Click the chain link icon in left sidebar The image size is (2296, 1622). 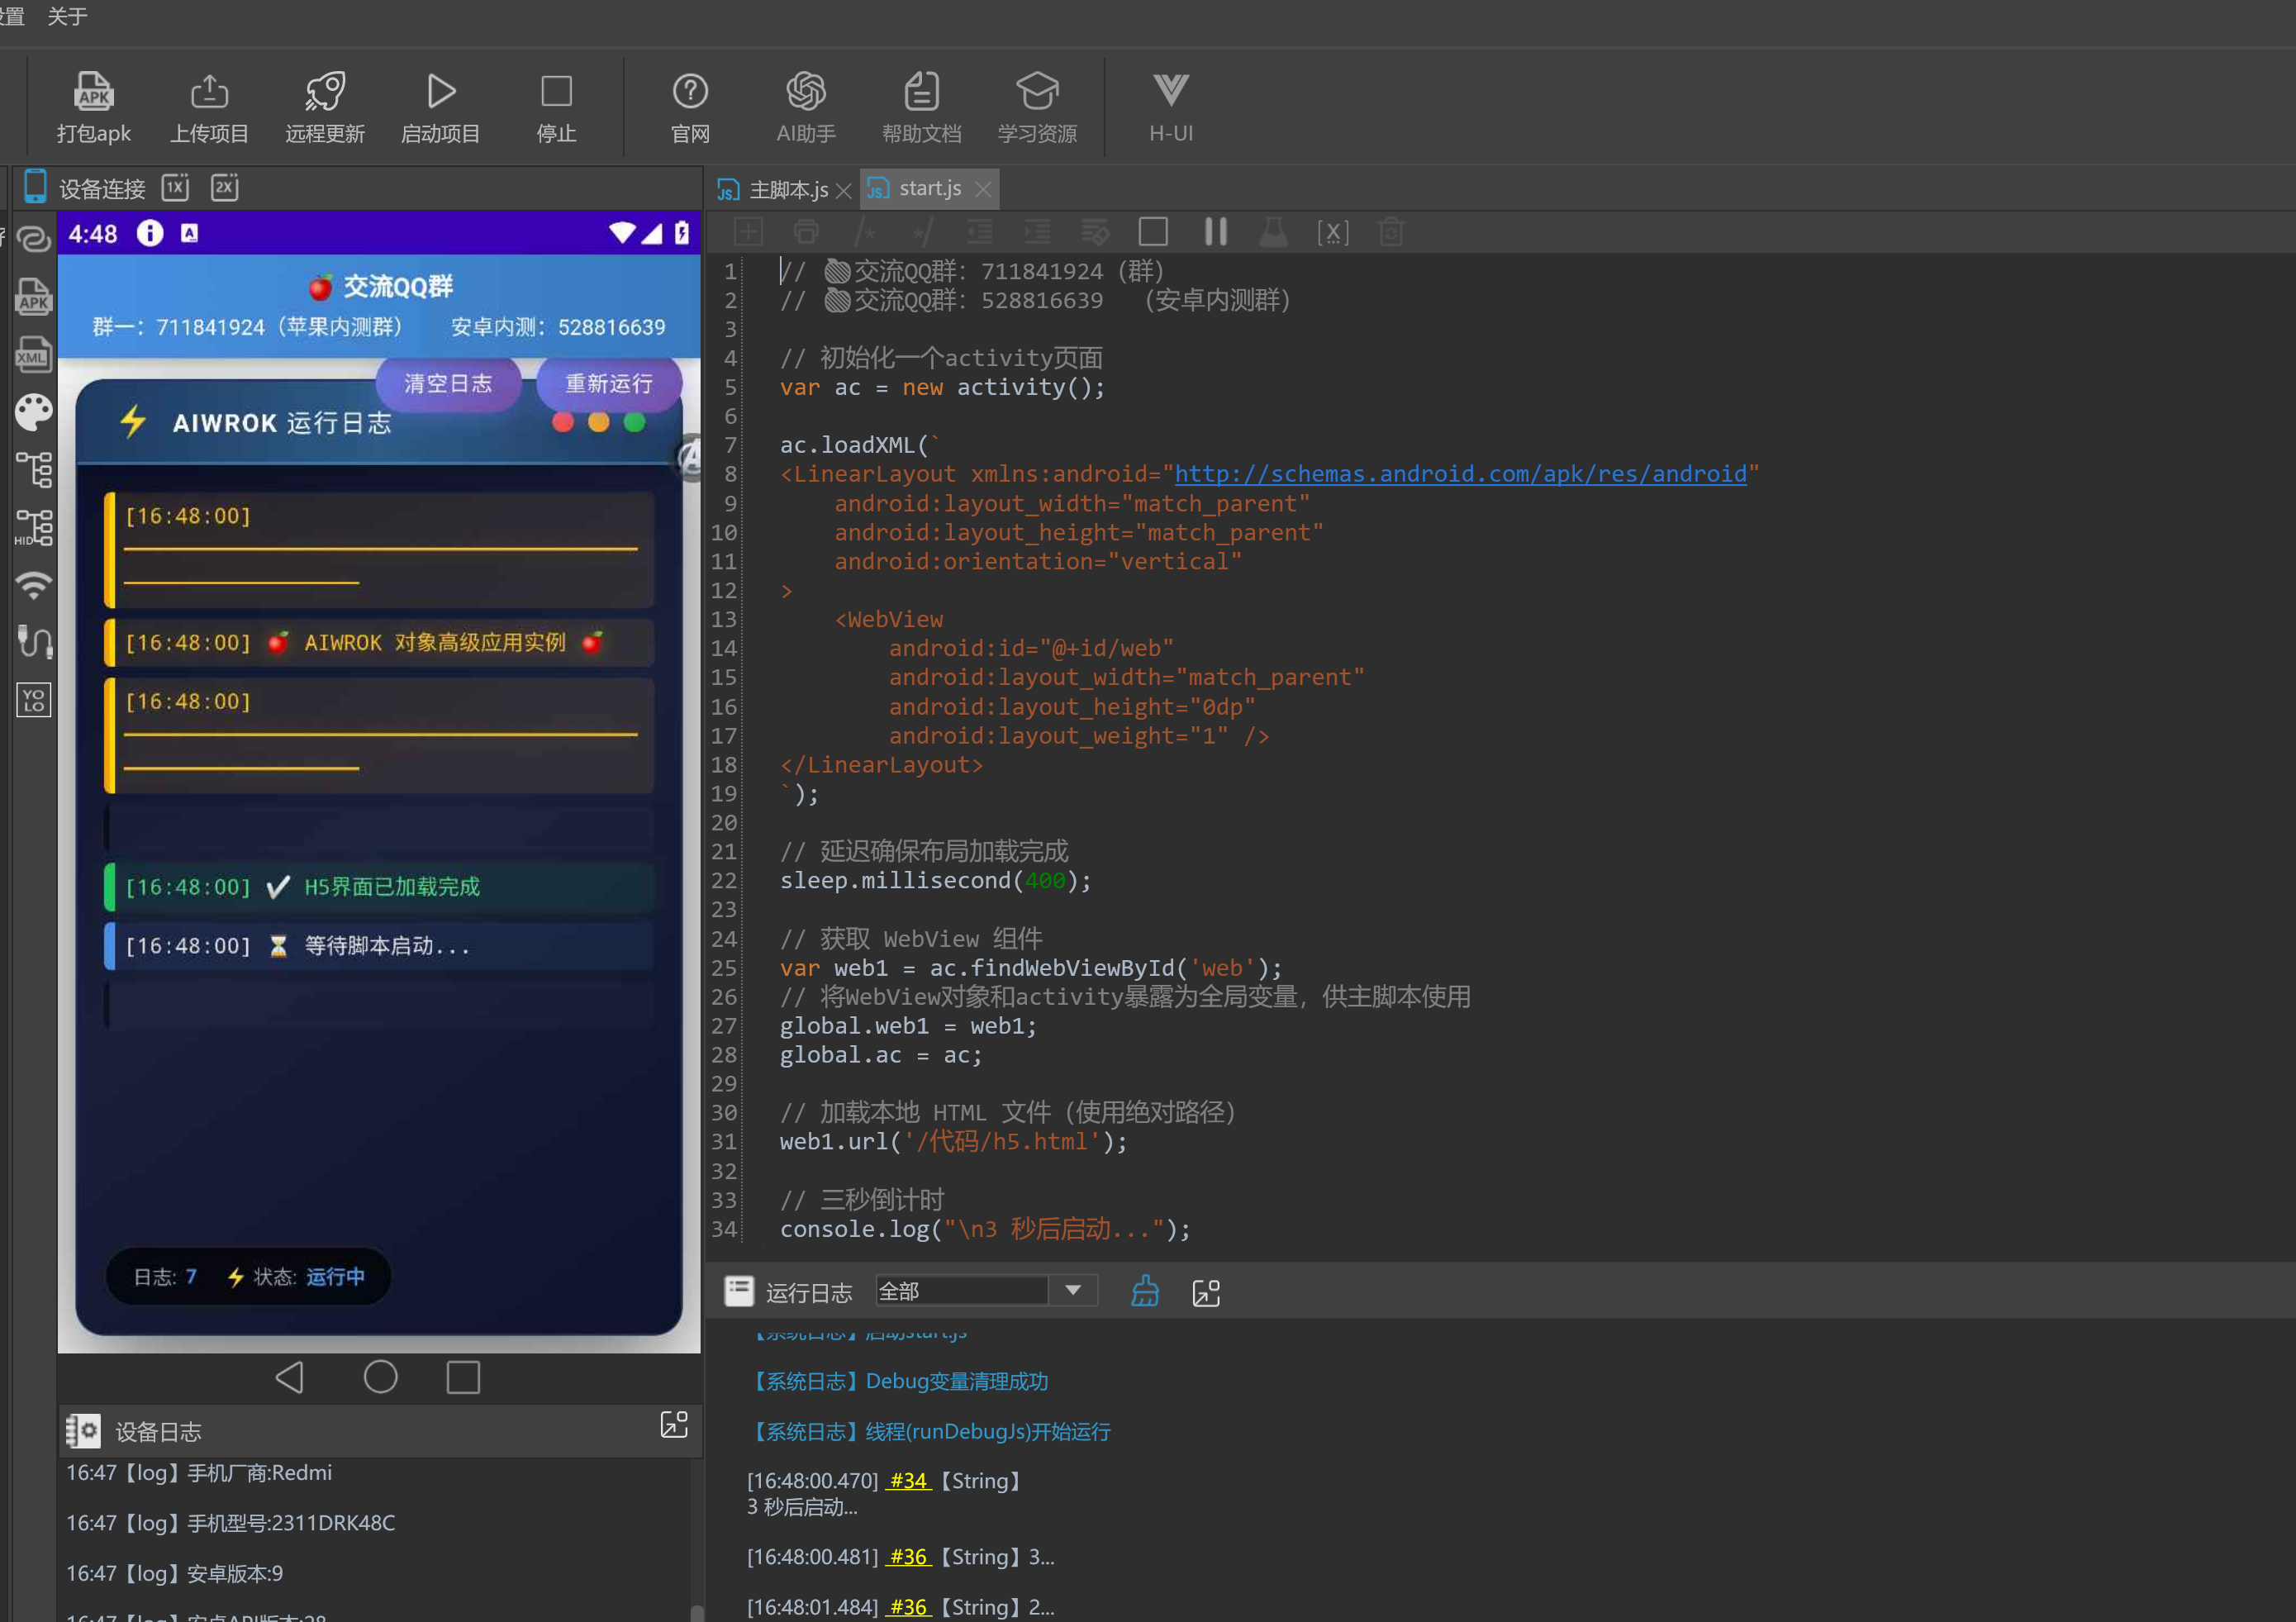coord(34,239)
